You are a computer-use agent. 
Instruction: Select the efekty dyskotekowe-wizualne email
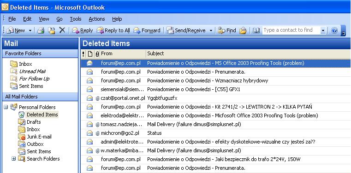[x=216, y=142]
